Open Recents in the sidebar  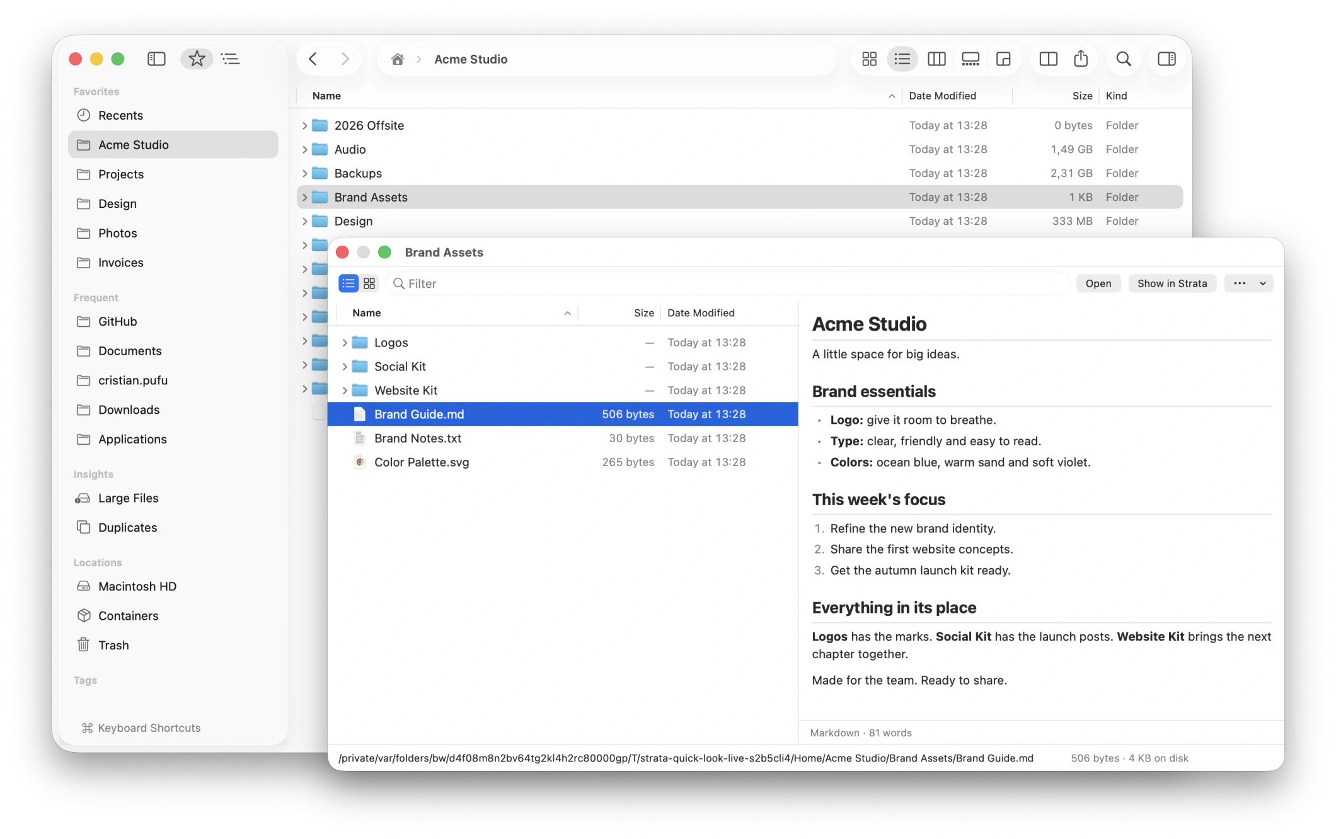[173, 115]
